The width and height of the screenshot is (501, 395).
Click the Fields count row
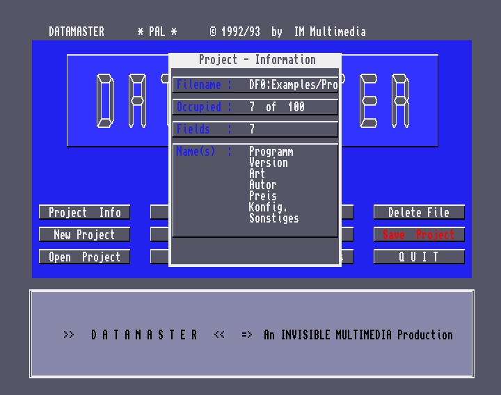coord(255,129)
